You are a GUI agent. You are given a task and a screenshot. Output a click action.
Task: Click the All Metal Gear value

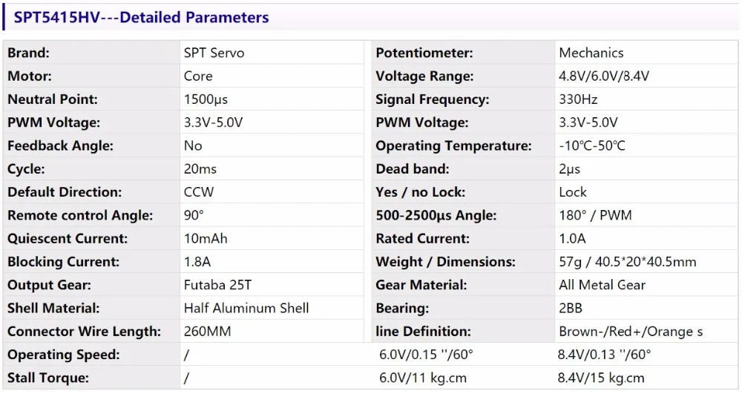602,285
